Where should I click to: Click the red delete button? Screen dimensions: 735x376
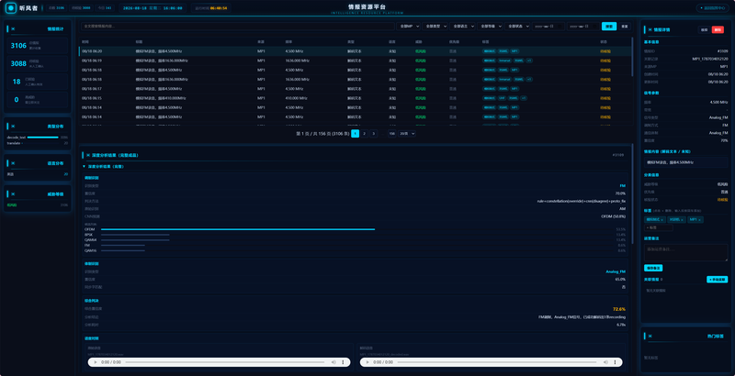[x=718, y=30]
